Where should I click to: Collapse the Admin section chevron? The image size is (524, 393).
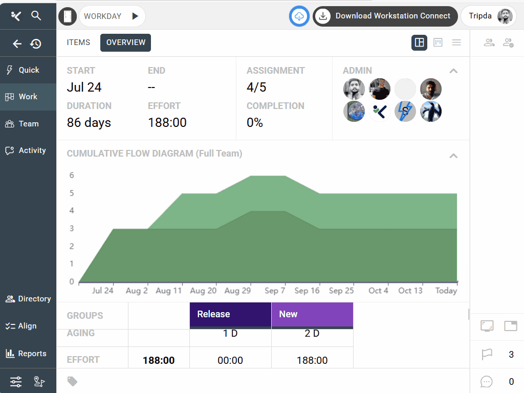click(453, 71)
